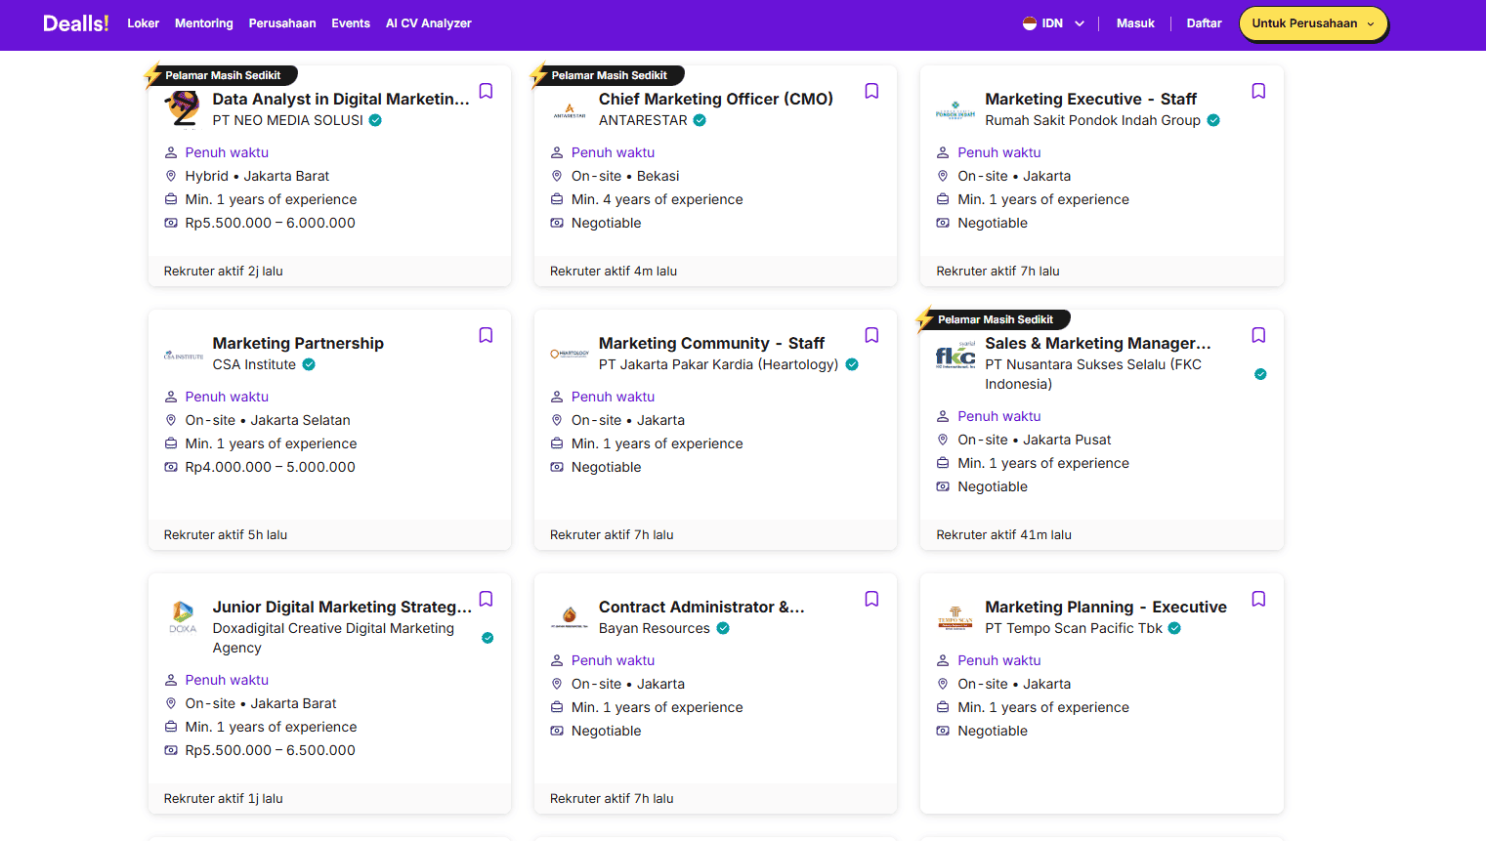1486x841 pixels.
Task: Bookmark the Data Analyst in Digital Marketing job
Action: pos(486,91)
